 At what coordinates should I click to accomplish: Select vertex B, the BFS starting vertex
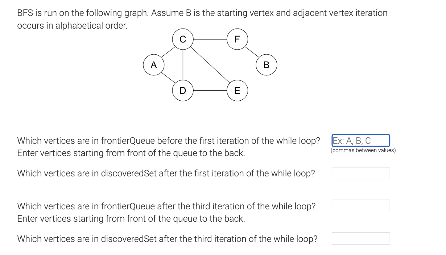pos(266,65)
